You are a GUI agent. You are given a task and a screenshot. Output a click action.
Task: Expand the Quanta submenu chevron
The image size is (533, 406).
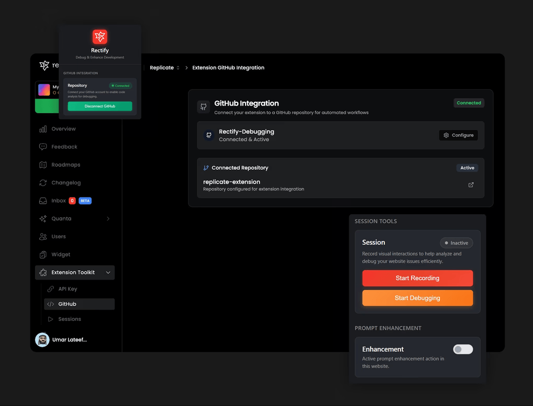(108, 218)
